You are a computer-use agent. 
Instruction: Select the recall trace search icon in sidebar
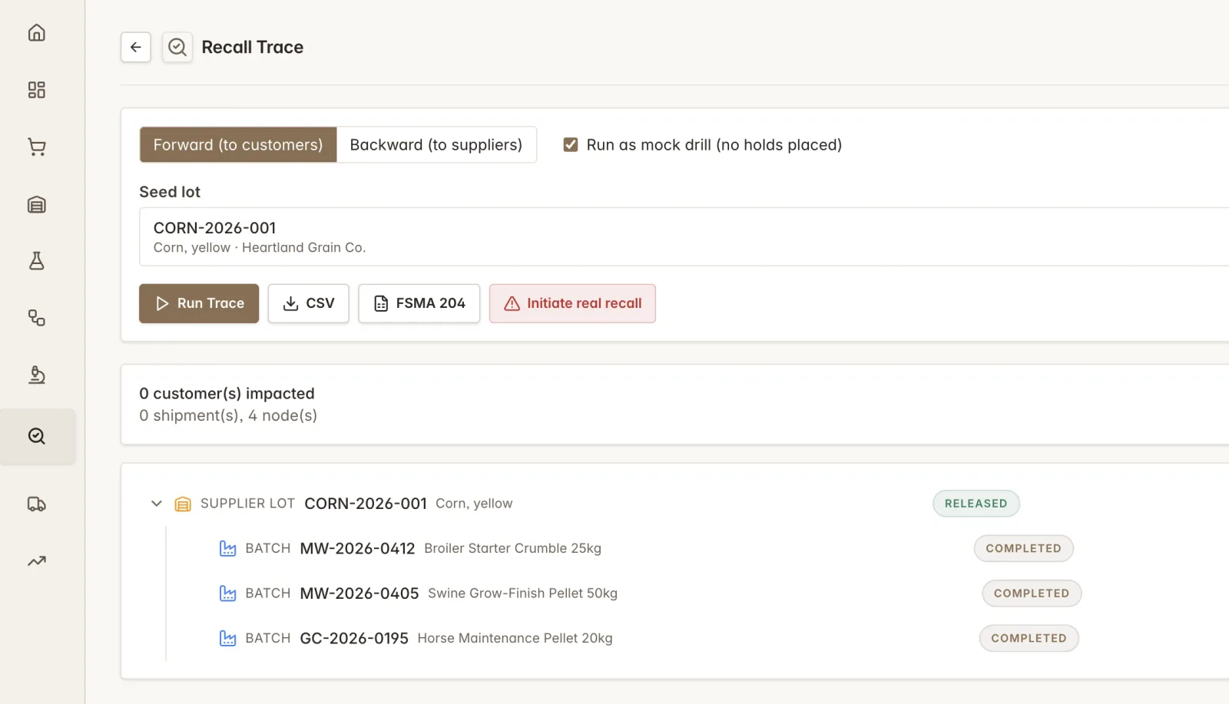coord(36,436)
